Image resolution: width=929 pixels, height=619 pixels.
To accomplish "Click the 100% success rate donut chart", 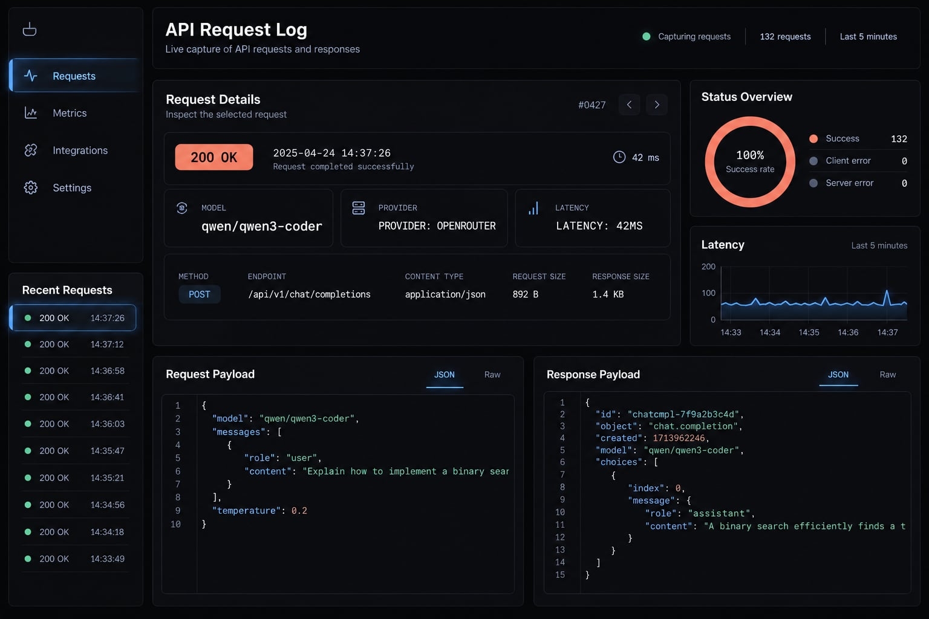I will coord(750,162).
